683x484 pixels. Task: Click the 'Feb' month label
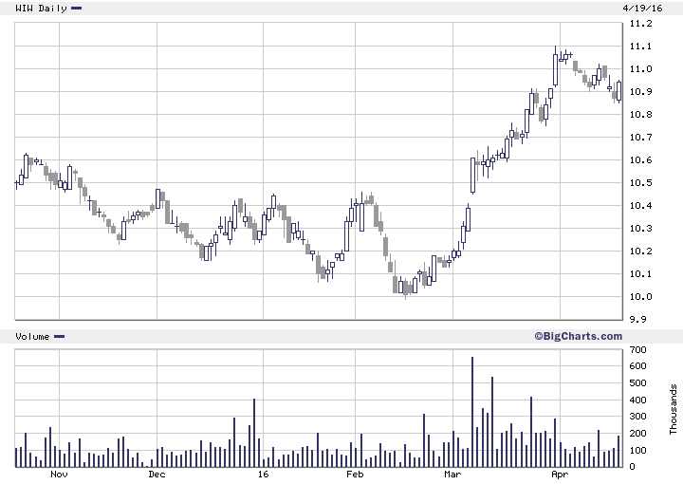(x=355, y=474)
